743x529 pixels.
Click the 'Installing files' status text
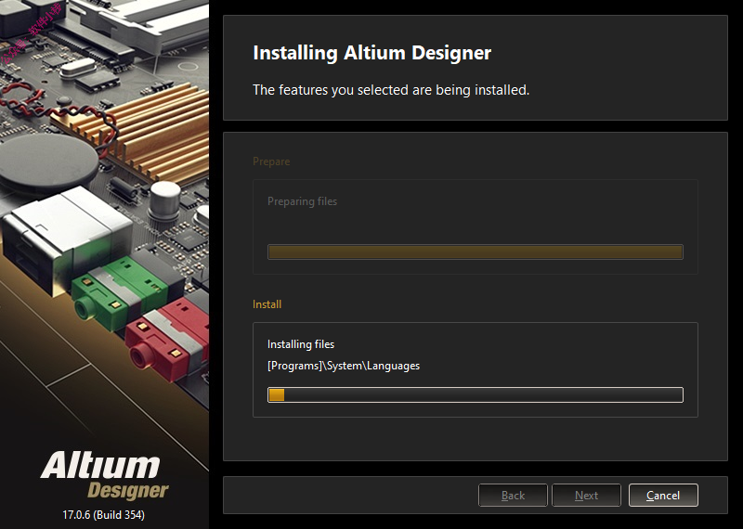pyautogui.click(x=301, y=344)
